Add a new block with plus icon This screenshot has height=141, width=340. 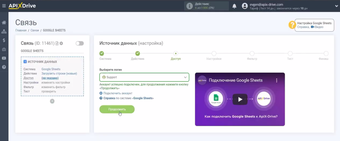coord(52,101)
